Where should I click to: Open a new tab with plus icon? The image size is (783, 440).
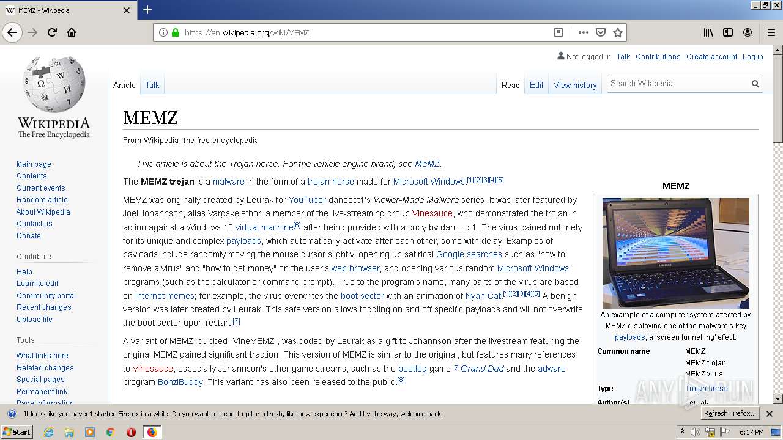pyautogui.click(x=147, y=10)
